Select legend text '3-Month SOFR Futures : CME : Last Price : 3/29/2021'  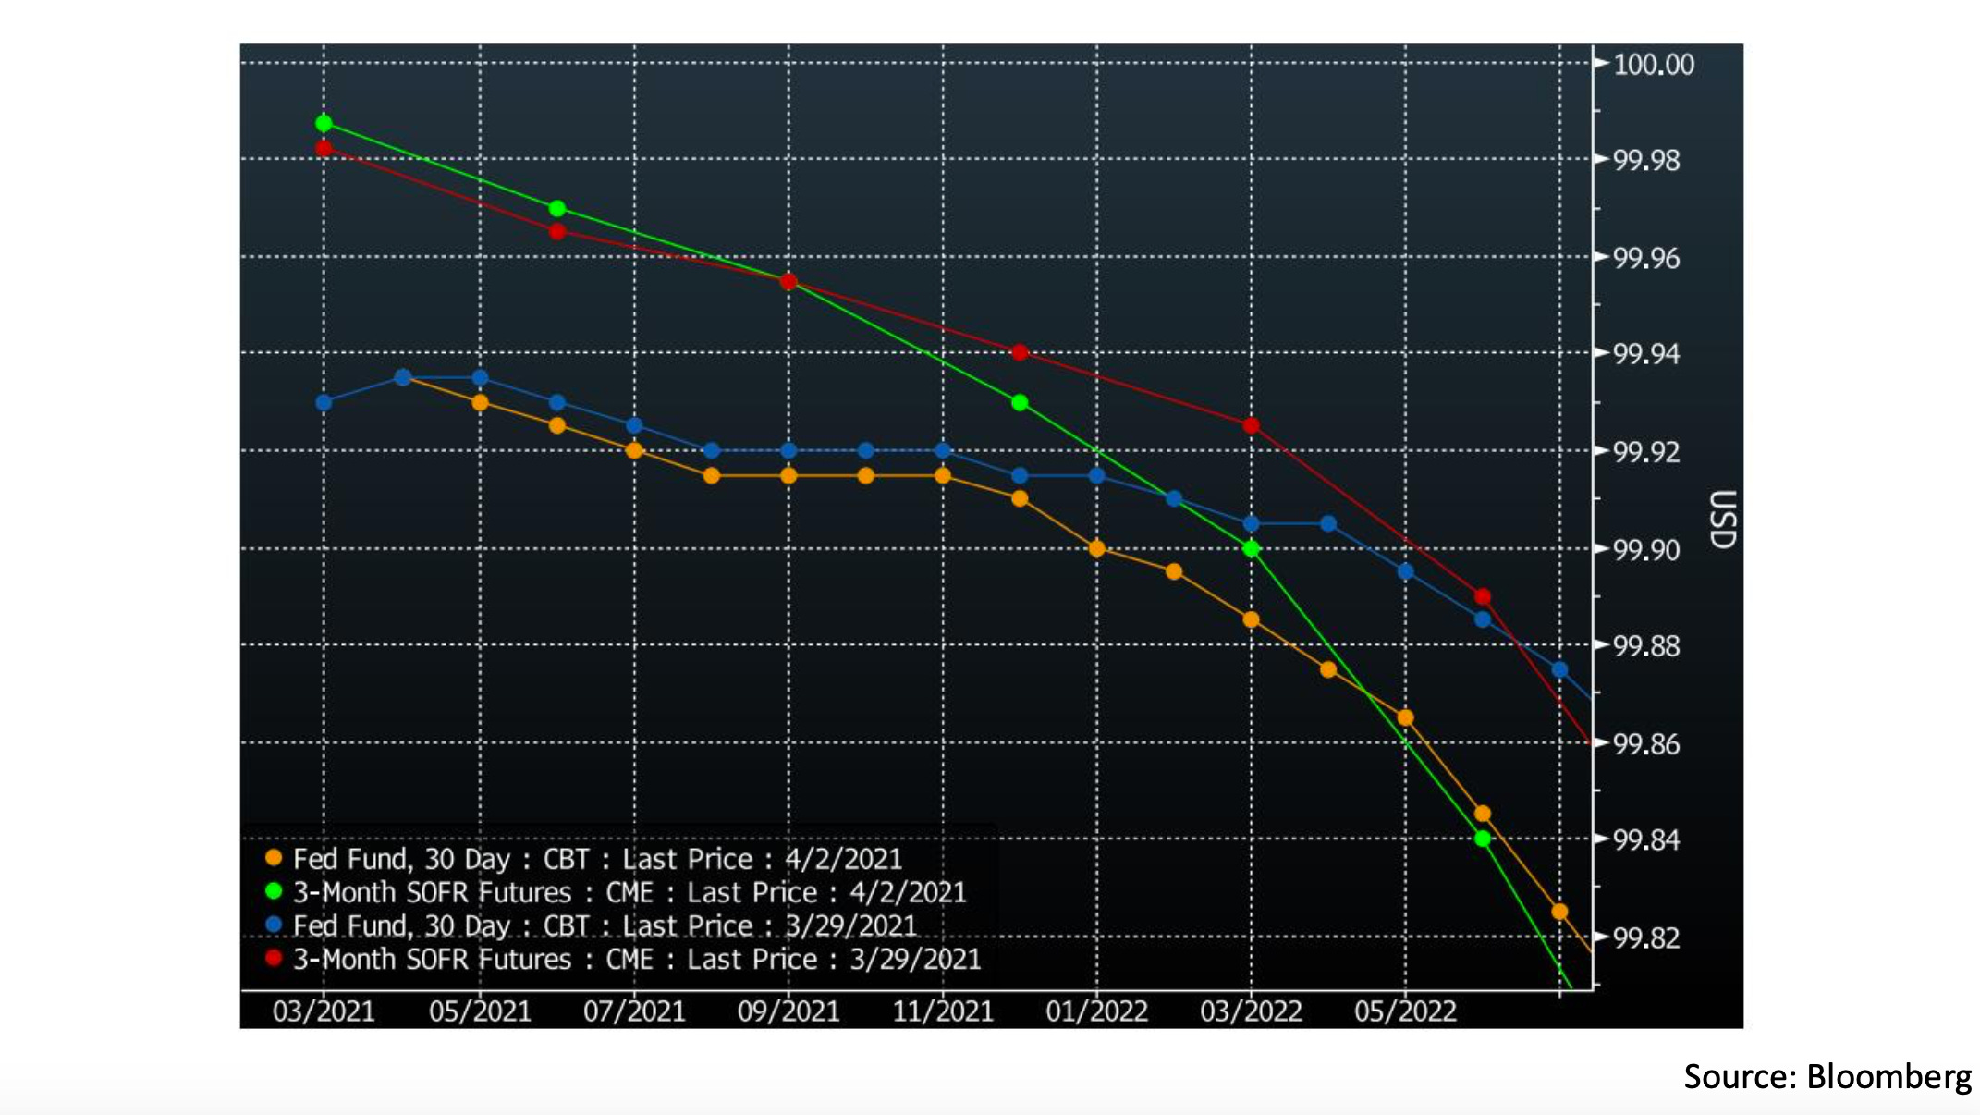637,960
